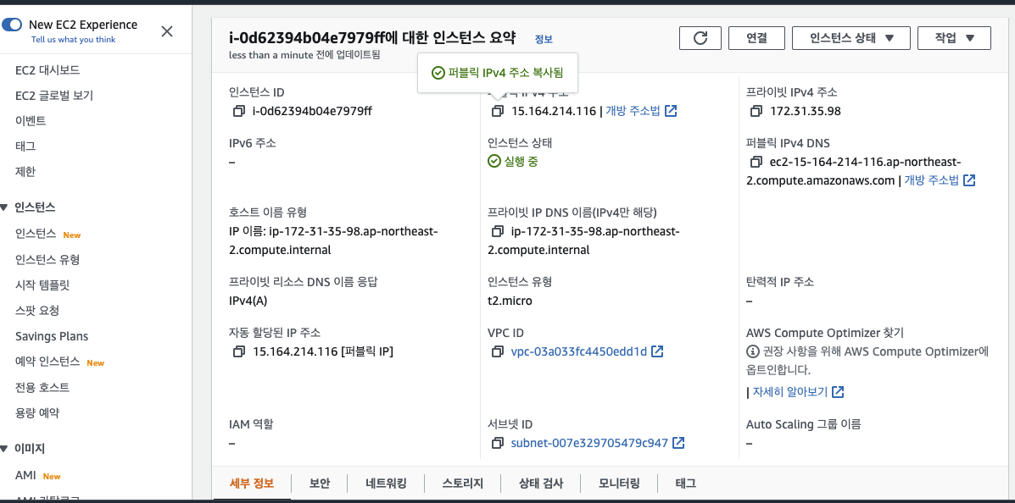The width and height of the screenshot is (1015, 503).
Task: Open 시작 템플릿 in sidebar
Action: pos(42,285)
